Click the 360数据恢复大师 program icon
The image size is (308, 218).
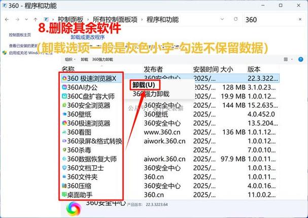64,159
